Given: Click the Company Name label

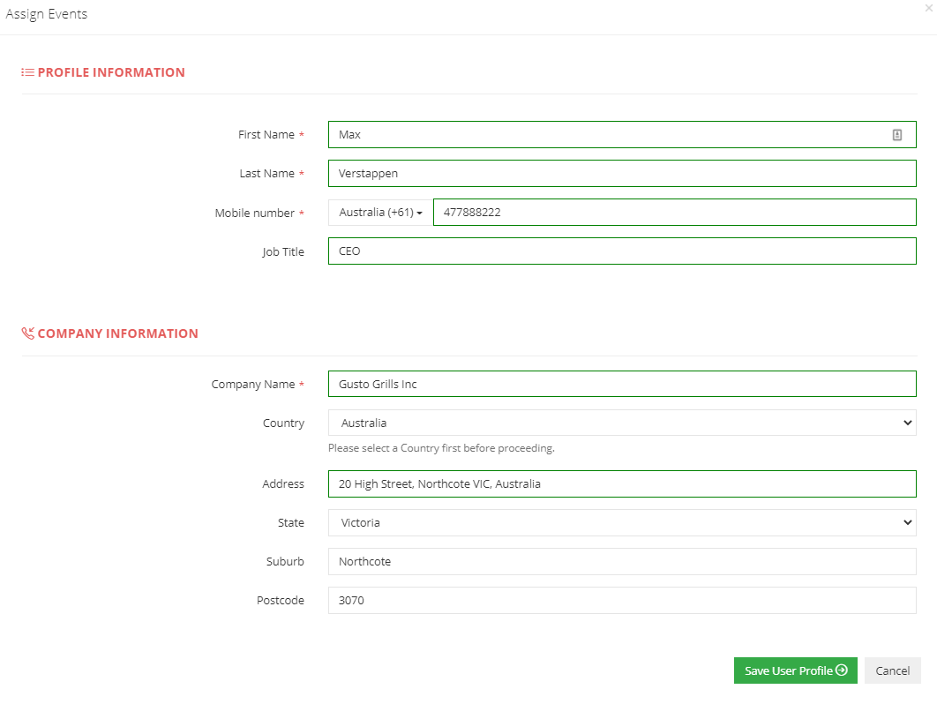Looking at the screenshot, I should pyautogui.click(x=252, y=385).
